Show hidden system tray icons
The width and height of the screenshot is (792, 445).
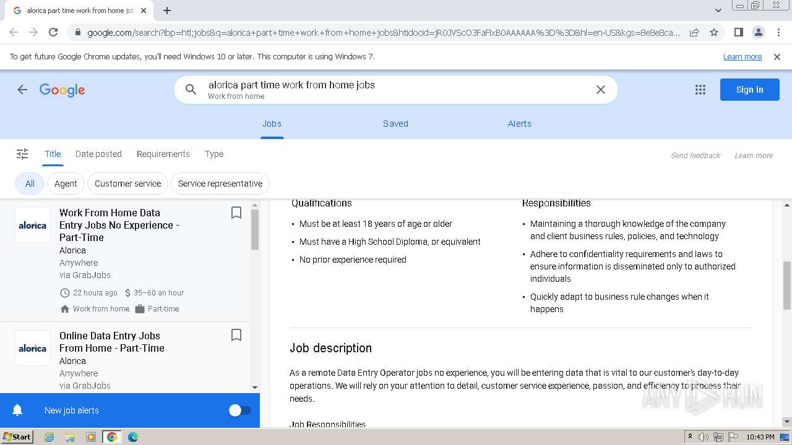[690, 437]
